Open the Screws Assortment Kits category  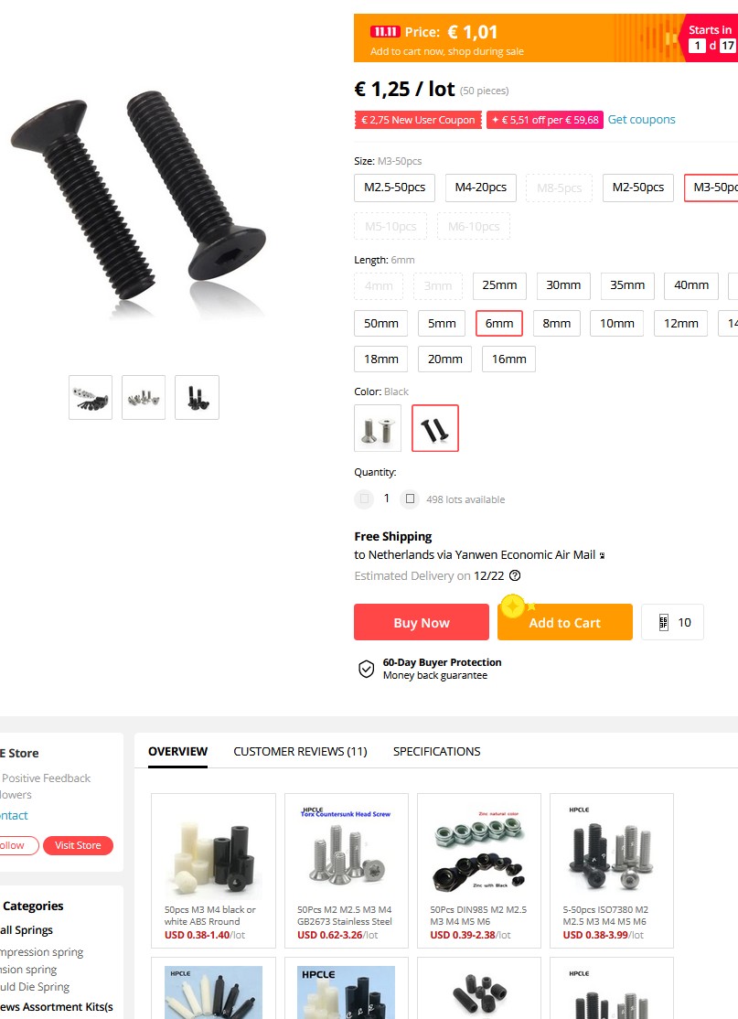pyautogui.click(x=57, y=1007)
